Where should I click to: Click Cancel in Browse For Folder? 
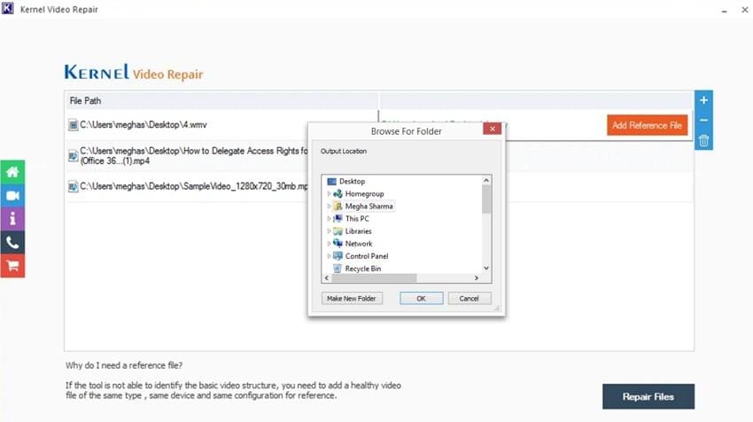point(470,299)
